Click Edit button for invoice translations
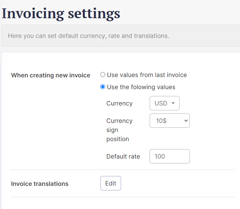The width and height of the screenshot is (240, 209). [111, 183]
